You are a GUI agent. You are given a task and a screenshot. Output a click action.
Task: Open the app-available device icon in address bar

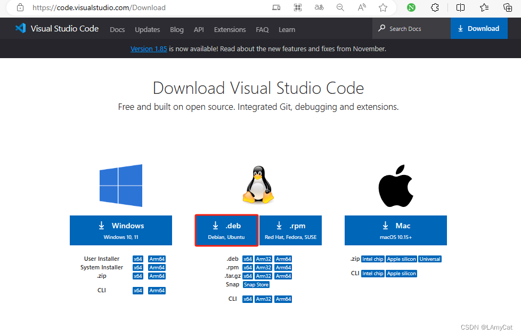tap(276, 7)
